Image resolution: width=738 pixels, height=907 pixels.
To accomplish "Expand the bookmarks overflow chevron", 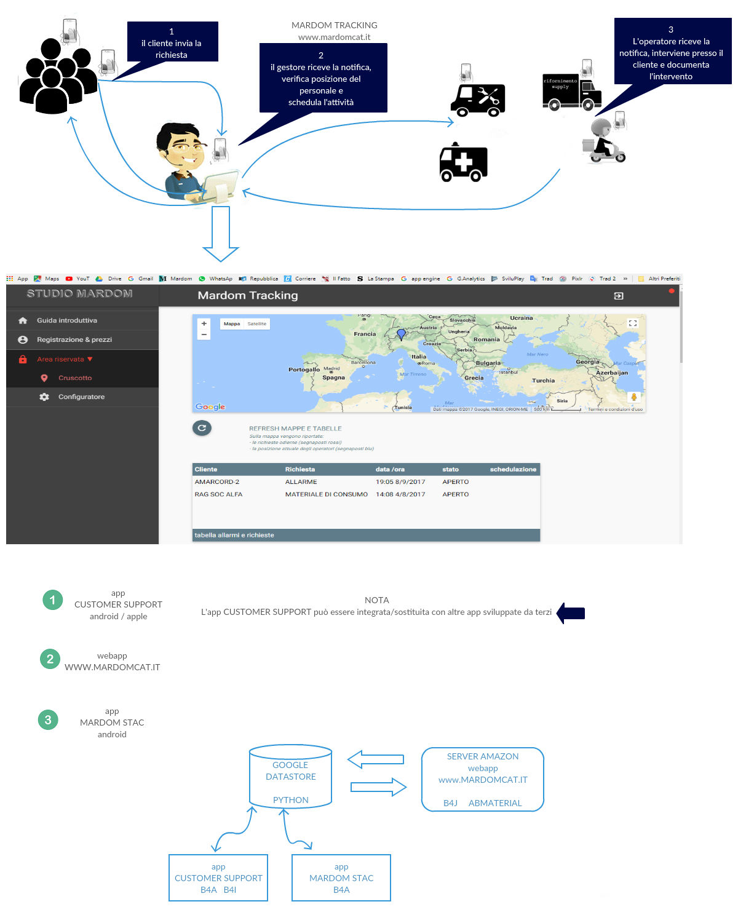I will tap(625, 279).
